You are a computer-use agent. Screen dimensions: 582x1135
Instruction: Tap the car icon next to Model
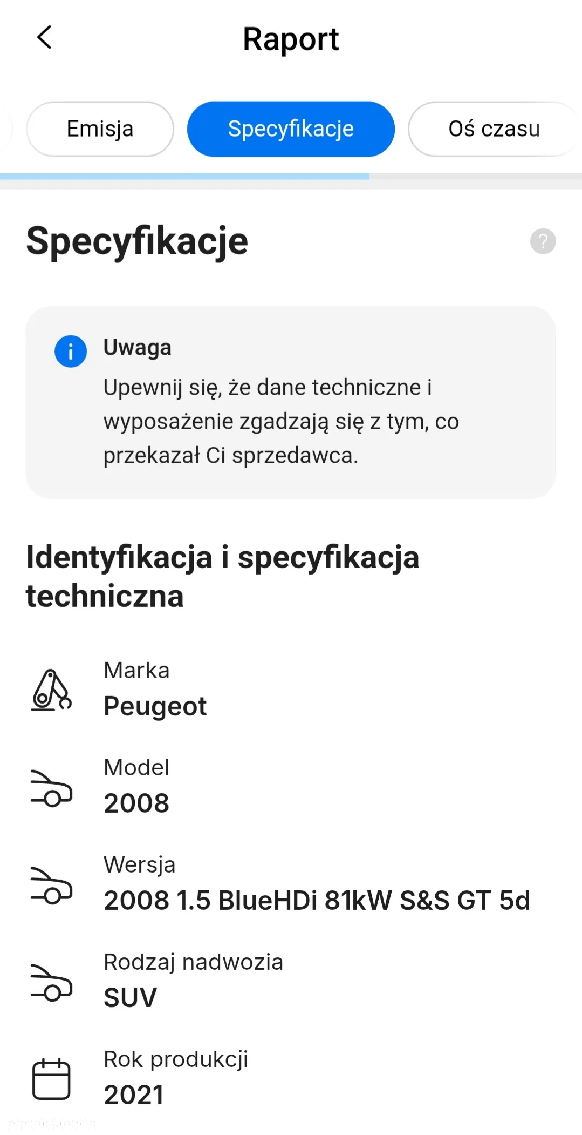pos(51,788)
